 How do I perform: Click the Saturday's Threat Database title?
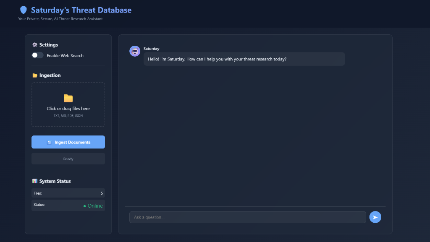pyautogui.click(x=81, y=10)
